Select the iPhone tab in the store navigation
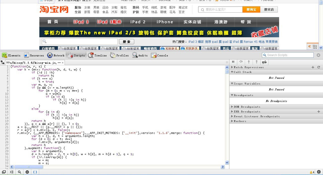This screenshot has height=175, width=323. [165, 22]
